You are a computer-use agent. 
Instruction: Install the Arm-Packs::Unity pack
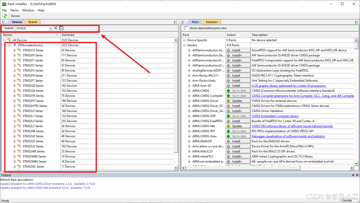click(238, 80)
